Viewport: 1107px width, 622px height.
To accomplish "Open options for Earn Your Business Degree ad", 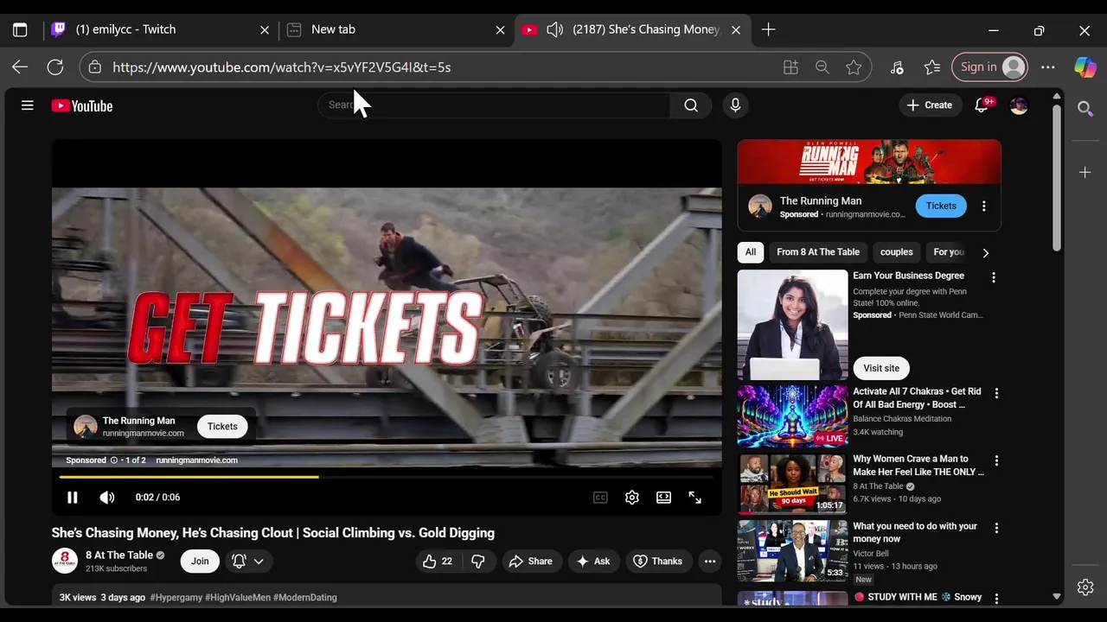I will pos(994,277).
